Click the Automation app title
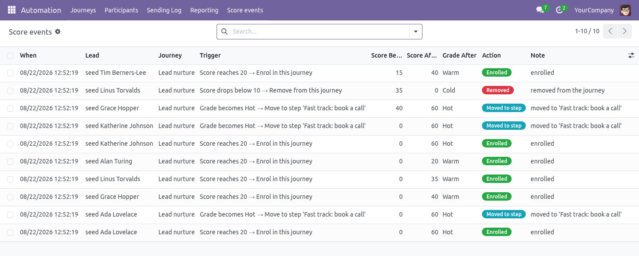The height and width of the screenshot is (256, 639). coord(41,10)
